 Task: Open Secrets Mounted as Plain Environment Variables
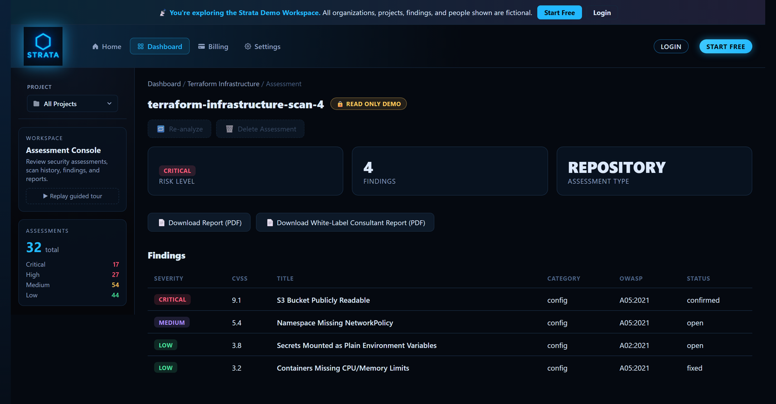tap(356, 345)
